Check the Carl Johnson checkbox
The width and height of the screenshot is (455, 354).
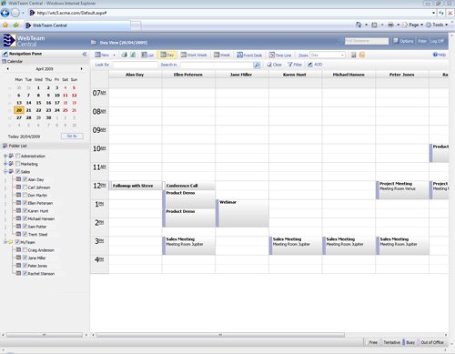25,187
